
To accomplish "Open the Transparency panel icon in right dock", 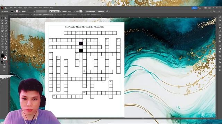I will (220, 52).
